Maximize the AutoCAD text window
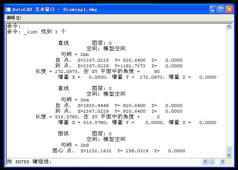238x170 pixels. point(221,10)
